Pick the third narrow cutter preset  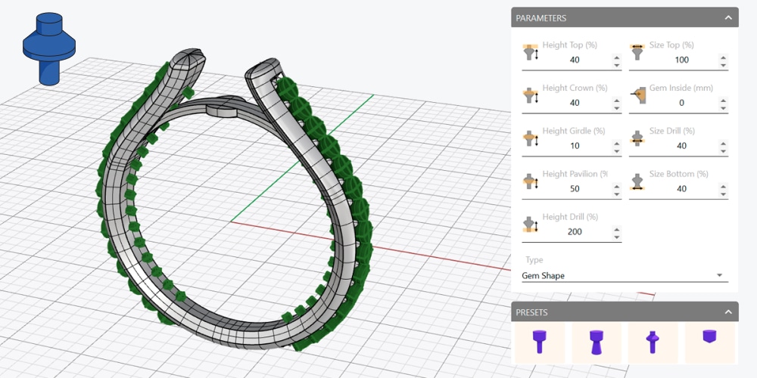(653, 342)
